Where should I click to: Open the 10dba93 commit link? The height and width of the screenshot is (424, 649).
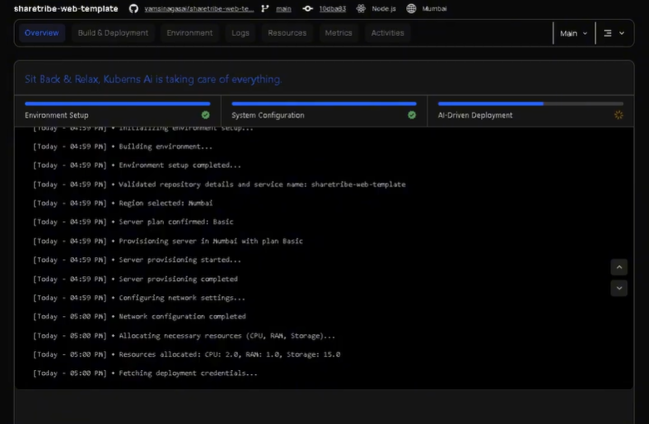click(x=332, y=8)
